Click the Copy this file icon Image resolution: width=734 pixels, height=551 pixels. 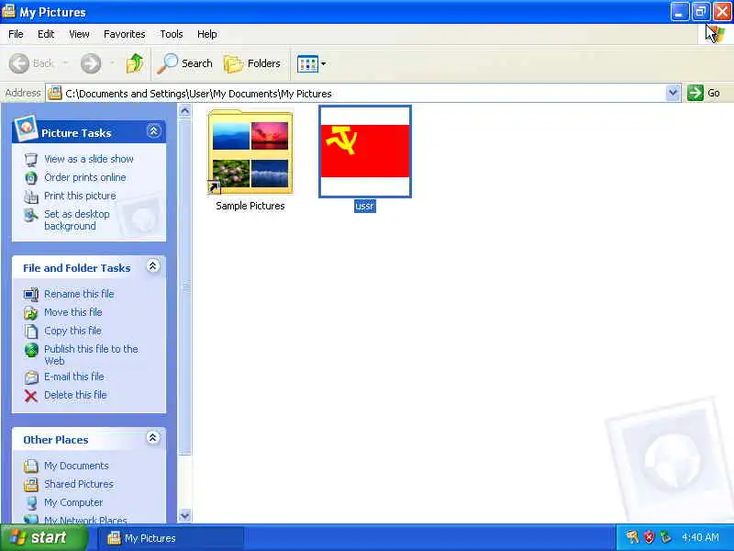click(31, 332)
